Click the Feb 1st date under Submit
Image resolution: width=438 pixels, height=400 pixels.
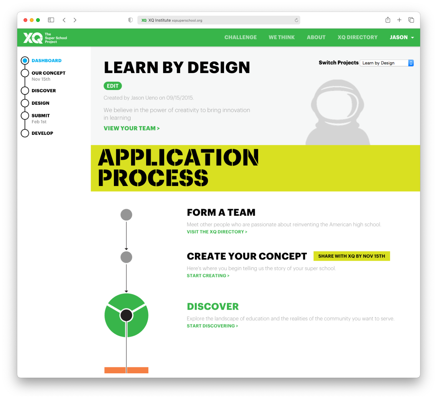[39, 122]
